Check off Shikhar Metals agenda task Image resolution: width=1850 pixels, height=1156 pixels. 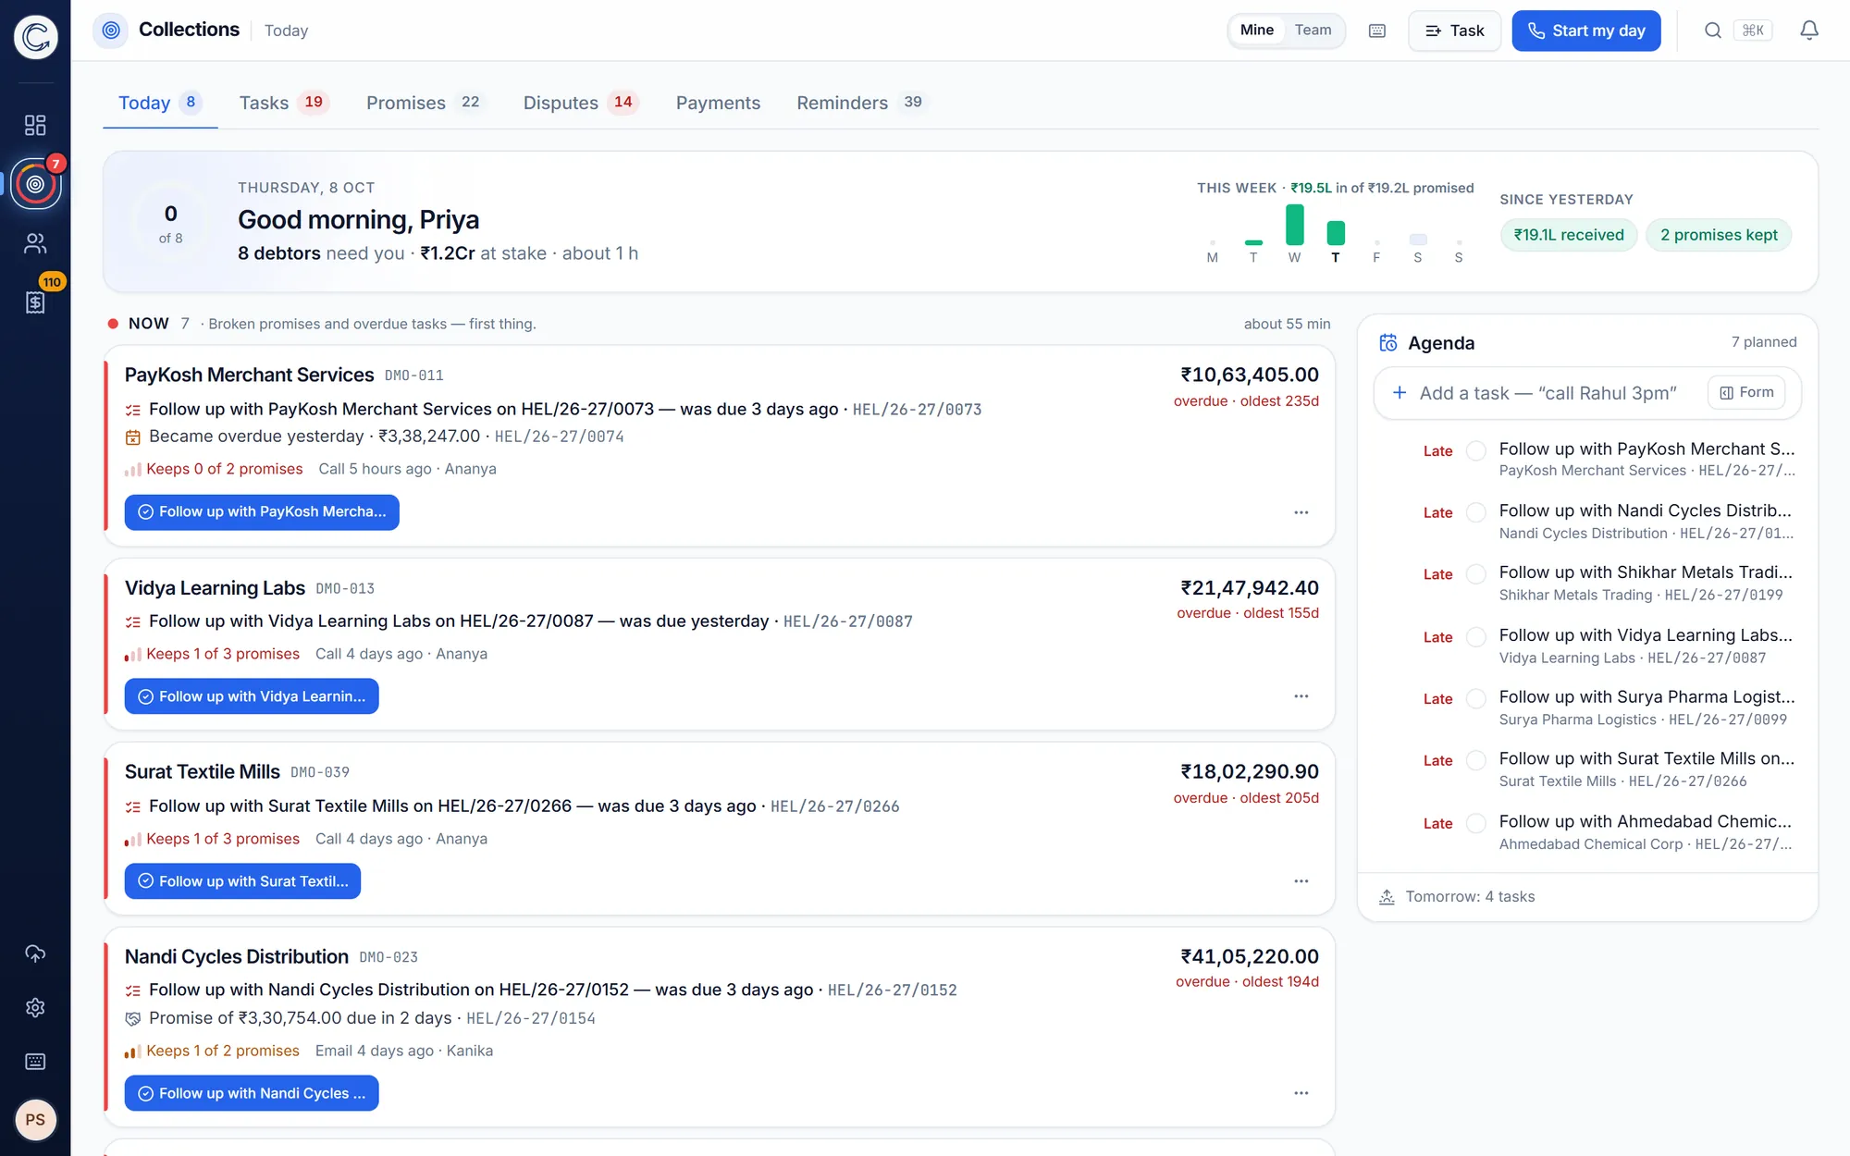(1476, 574)
